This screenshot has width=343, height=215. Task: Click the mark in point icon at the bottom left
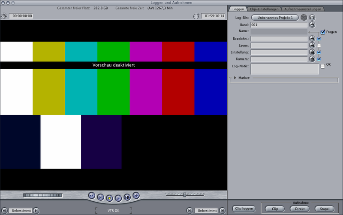click(x=4, y=211)
